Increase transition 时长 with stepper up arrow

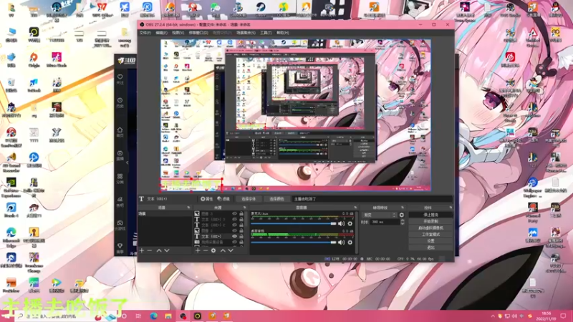tap(403, 220)
